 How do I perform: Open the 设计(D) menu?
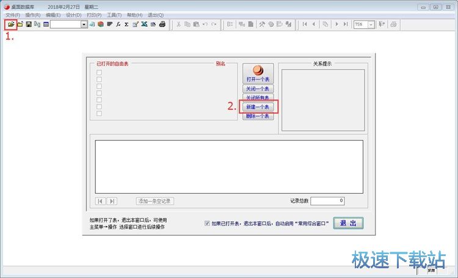73,15
